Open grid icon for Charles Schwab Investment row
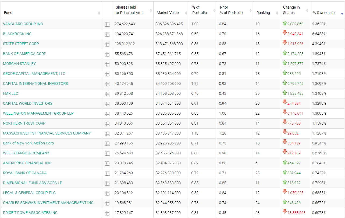 [x=107, y=203]
